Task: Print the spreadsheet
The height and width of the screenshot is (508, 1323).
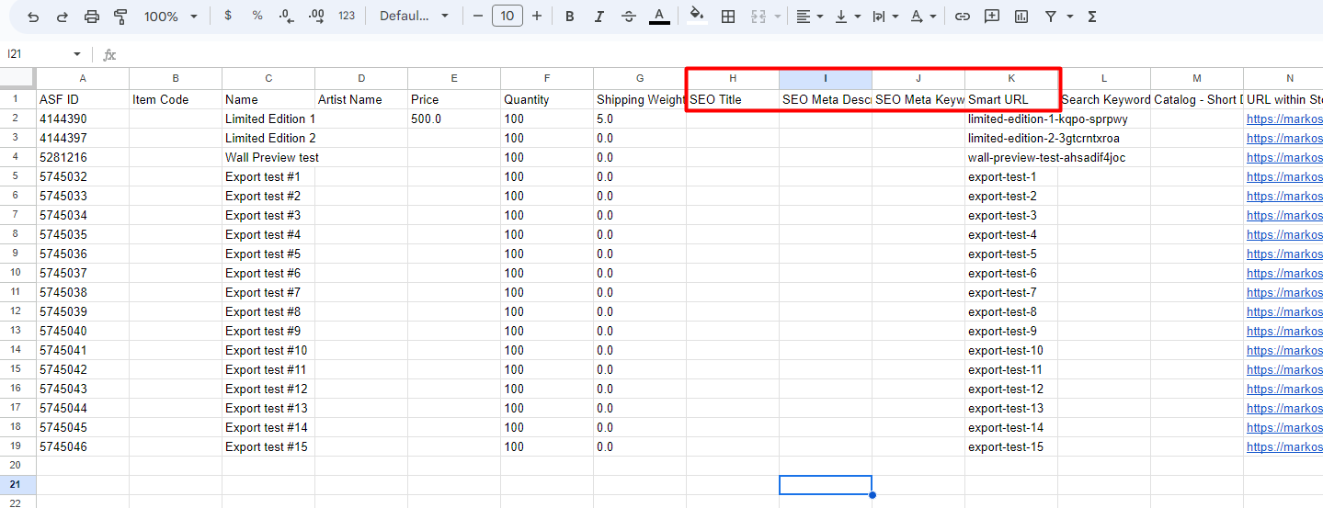Action: click(x=92, y=17)
